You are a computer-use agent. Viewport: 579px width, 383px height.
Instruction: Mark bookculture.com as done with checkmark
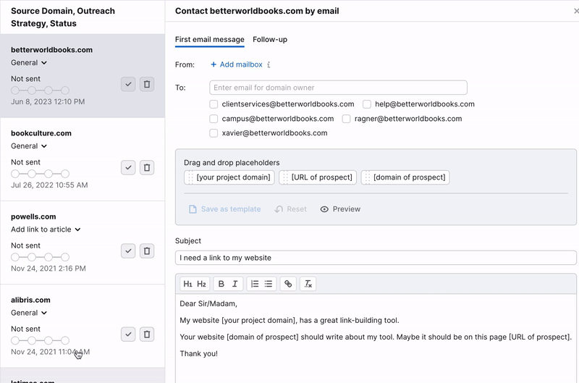coord(128,167)
